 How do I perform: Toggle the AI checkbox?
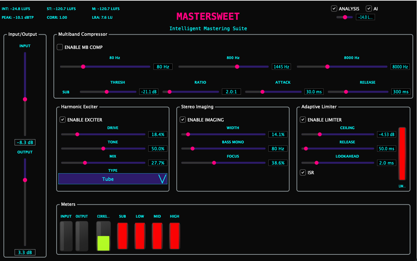coord(369,9)
